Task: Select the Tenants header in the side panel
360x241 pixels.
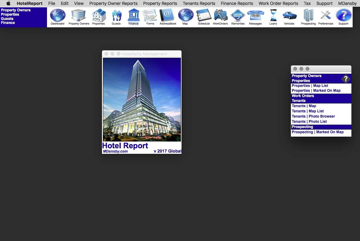Action: [x=299, y=101]
